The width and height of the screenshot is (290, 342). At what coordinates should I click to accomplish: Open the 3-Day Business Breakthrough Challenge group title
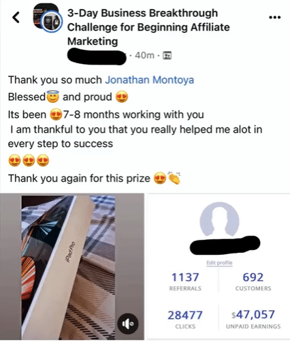(x=148, y=27)
